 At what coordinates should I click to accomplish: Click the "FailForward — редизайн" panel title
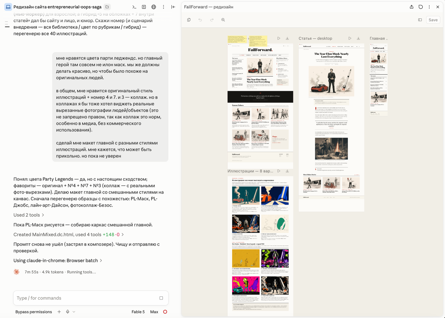[x=209, y=7]
